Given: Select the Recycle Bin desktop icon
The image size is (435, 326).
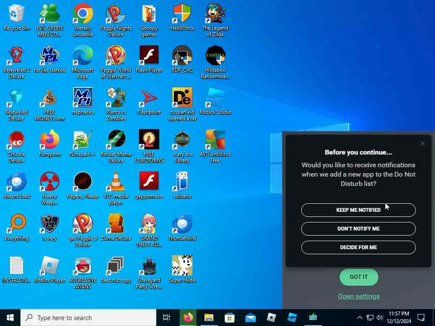Looking at the screenshot, I should pos(17,13).
